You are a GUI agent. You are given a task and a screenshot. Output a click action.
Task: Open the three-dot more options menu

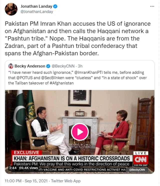152,6
